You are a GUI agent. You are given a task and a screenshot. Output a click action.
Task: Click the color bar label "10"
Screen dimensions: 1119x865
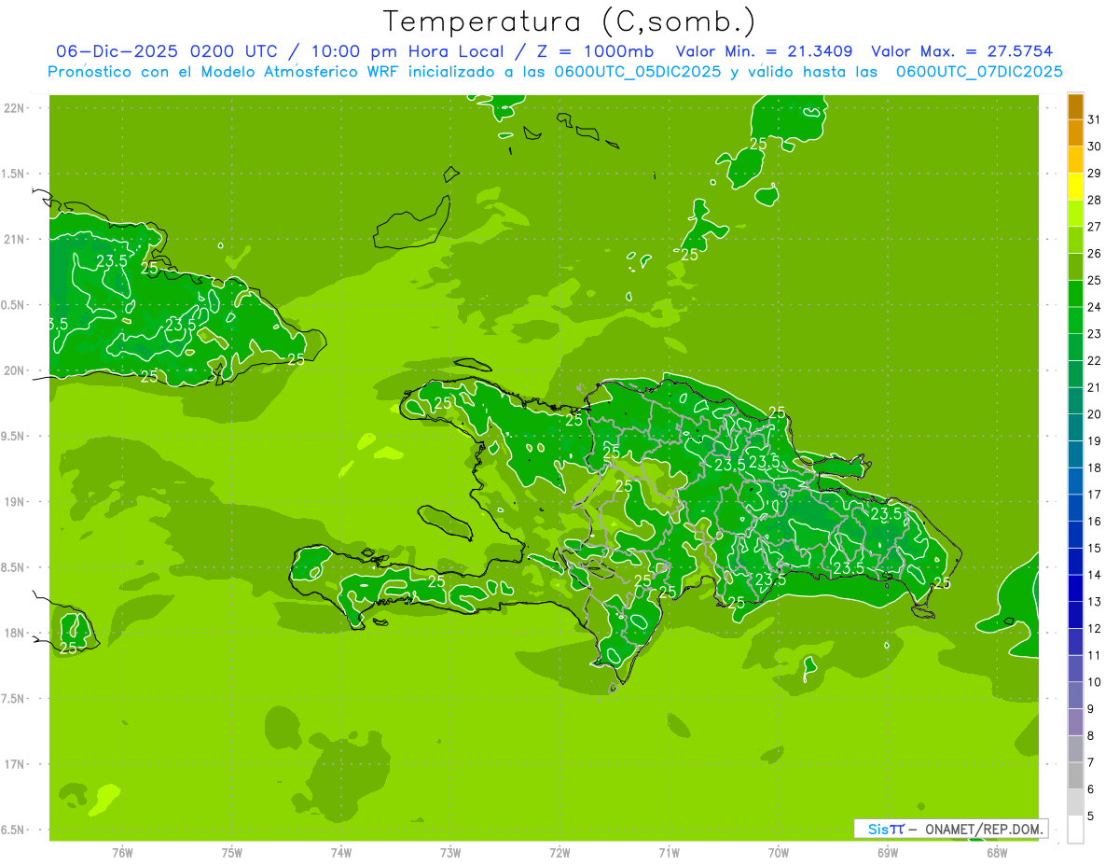(x=1095, y=682)
